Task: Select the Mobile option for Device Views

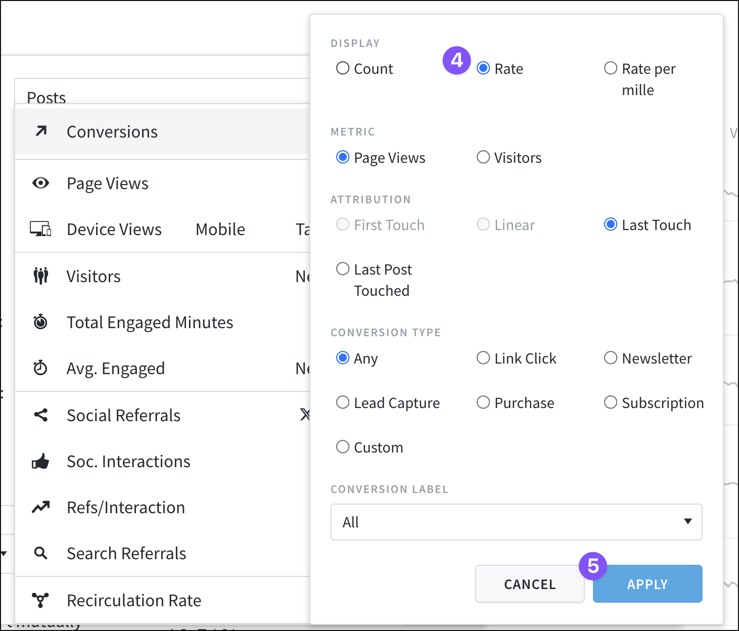Action: pyautogui.click(x=220, y=229)
